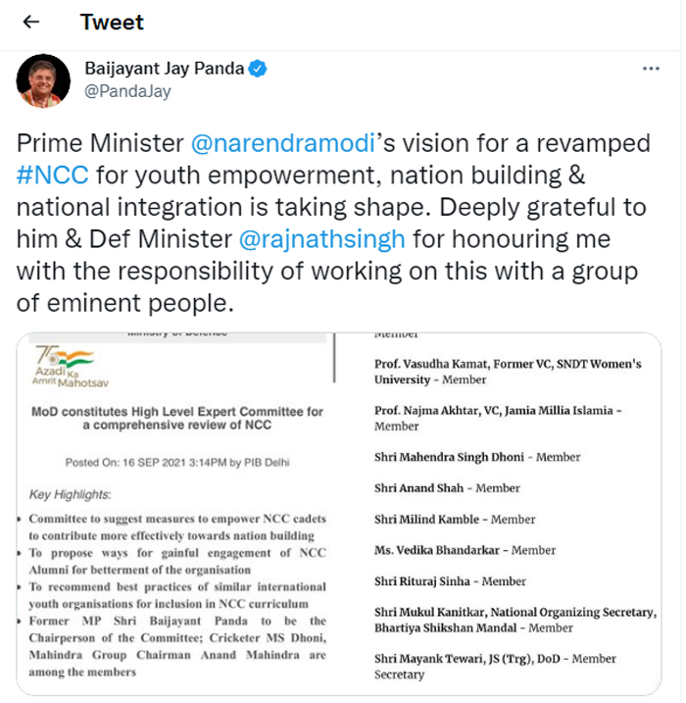Image resolution: width=686 pixels, height=703 pixels.
Task: Click the blue verified badge
Action: 258,70
